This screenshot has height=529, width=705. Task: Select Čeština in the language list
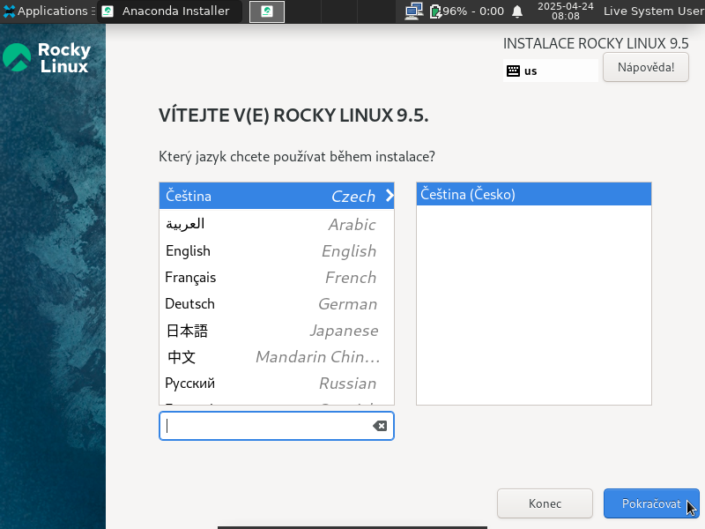coord(277,196)
